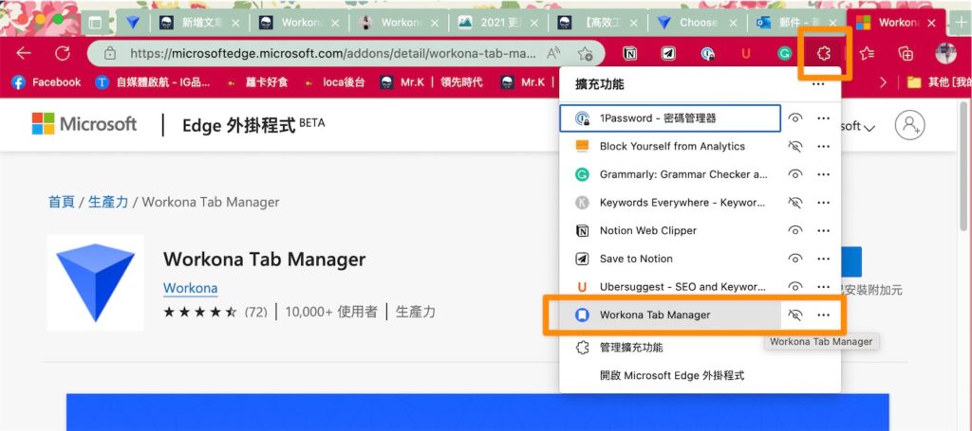Open more actions for Block Yourself from Analytics

tap(823, 147)
